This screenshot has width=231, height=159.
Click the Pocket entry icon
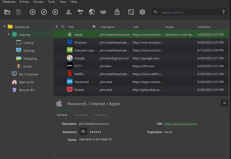pyautogui.click(x=70, y=89)
